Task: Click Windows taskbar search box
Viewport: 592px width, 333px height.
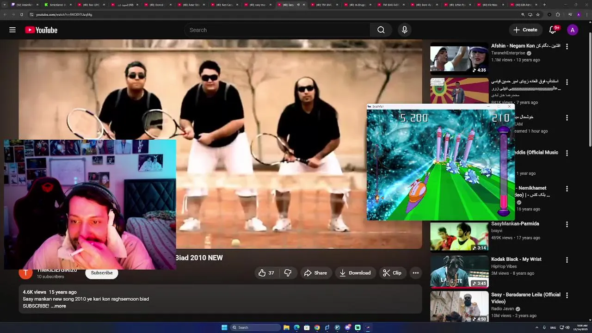Action: [256, 327]
